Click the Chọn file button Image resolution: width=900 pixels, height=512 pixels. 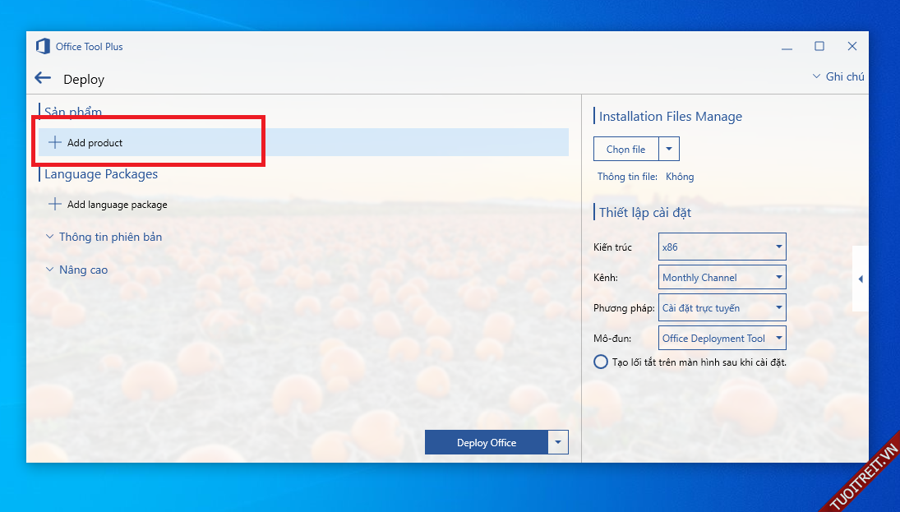click(x=625, y=149)
